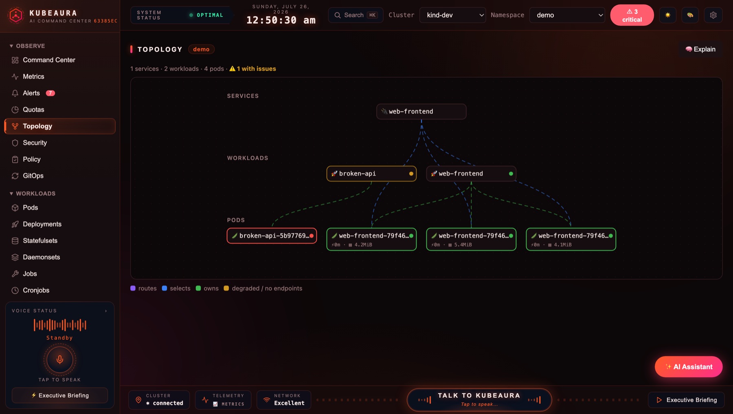This screenshot has width=733, height=414.
Task: Tap the microphone to speak
Action: tap(60, 359)
